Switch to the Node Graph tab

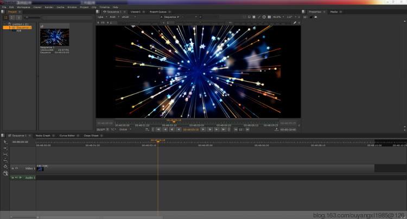pyautogui.click(x=43, y=136)
